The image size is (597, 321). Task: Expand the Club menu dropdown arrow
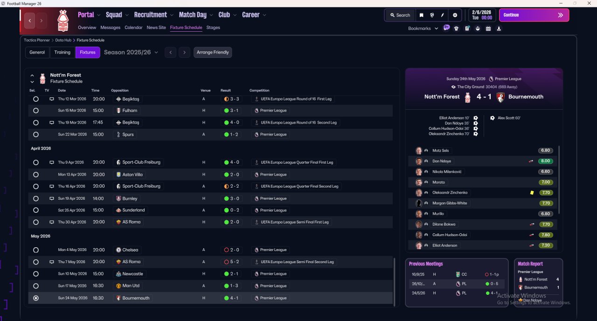click(235, 15)
